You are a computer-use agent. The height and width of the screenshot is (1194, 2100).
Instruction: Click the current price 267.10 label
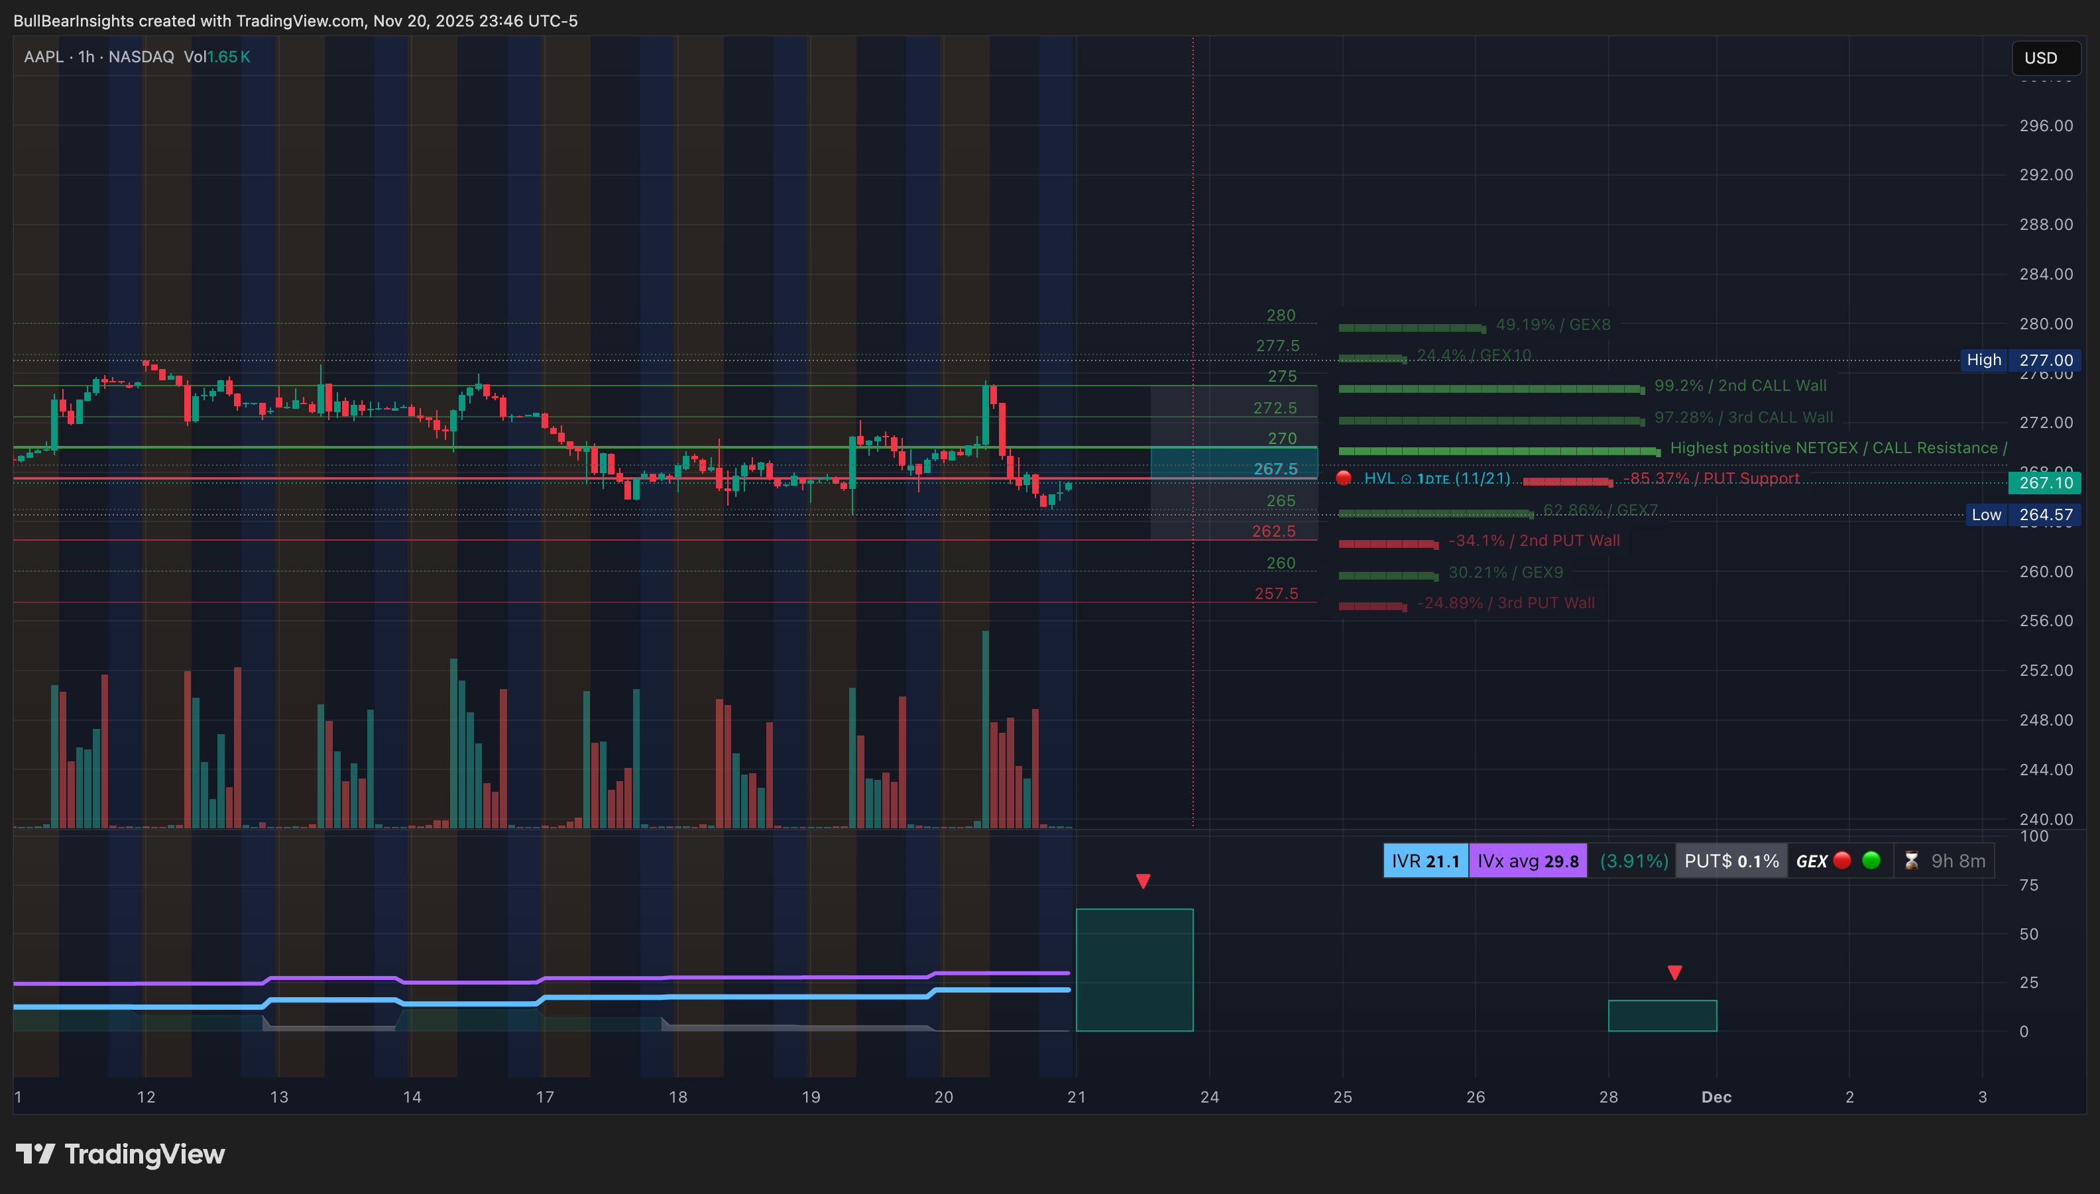click(2046, 483)
